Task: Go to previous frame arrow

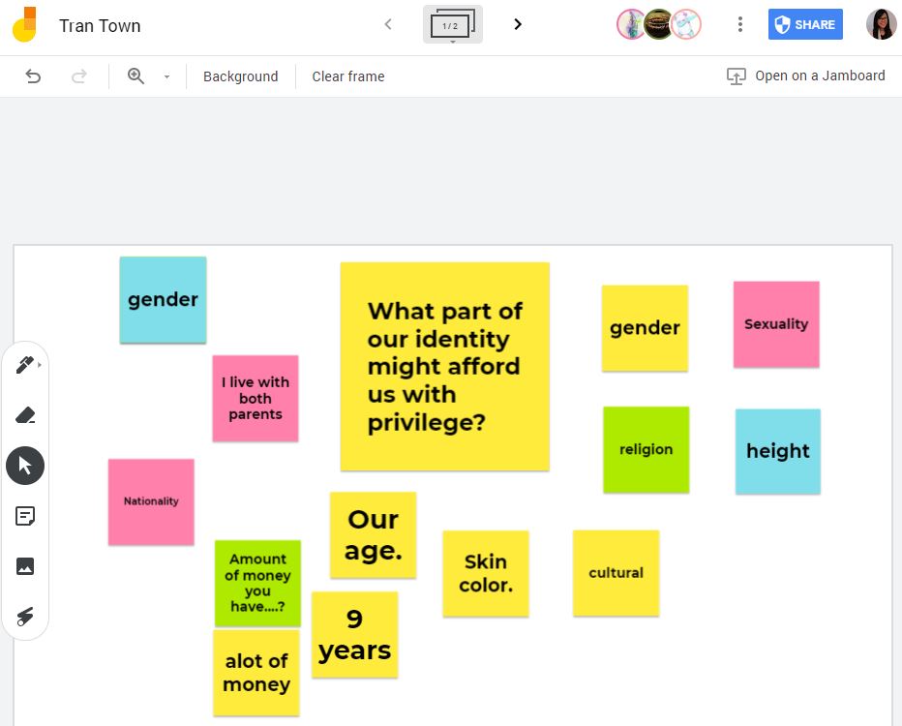Action: click(x=388, y=24)
